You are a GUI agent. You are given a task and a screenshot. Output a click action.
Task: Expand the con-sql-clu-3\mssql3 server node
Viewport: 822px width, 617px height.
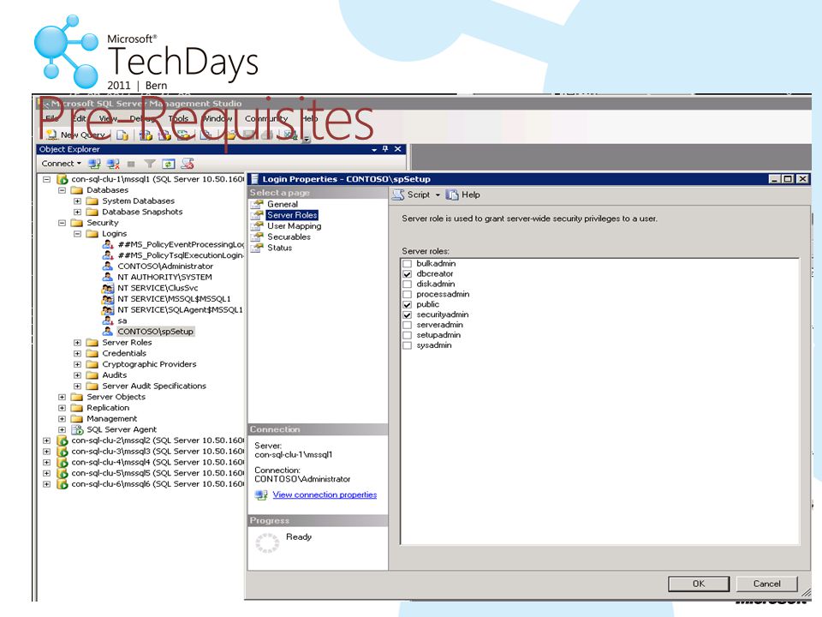pos(46,452)
